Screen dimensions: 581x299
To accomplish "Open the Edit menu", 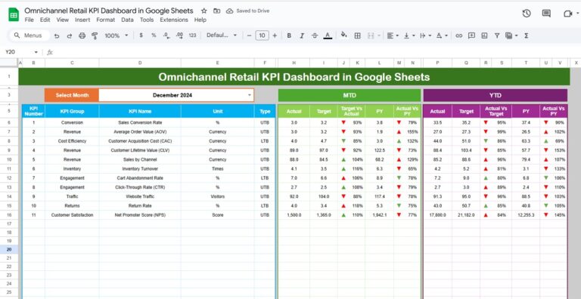I will (x=45, y=20).
